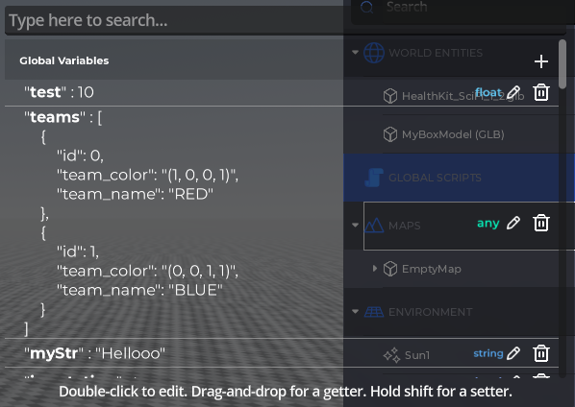Click the World Entities globe icon
Image resolution: width=575 pixels, height=407 pixels.
374,53
